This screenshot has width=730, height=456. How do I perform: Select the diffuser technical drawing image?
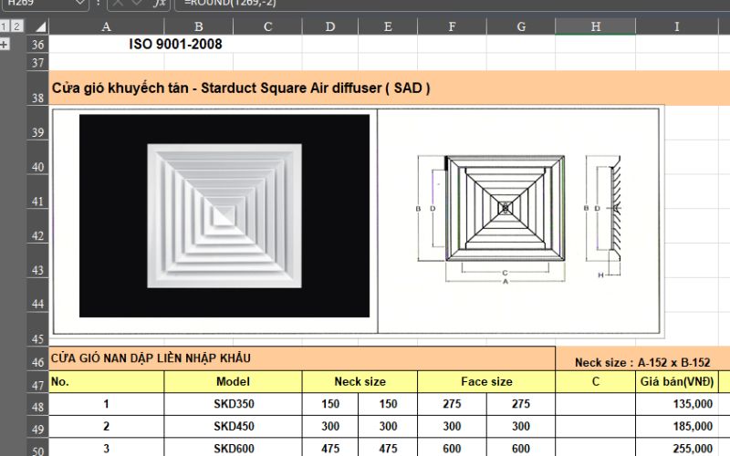[518, 220]
